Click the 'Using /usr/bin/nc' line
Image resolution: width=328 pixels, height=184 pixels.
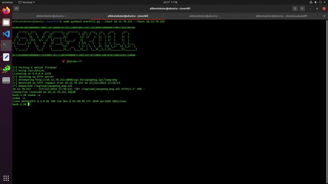(x=28, y=71)
